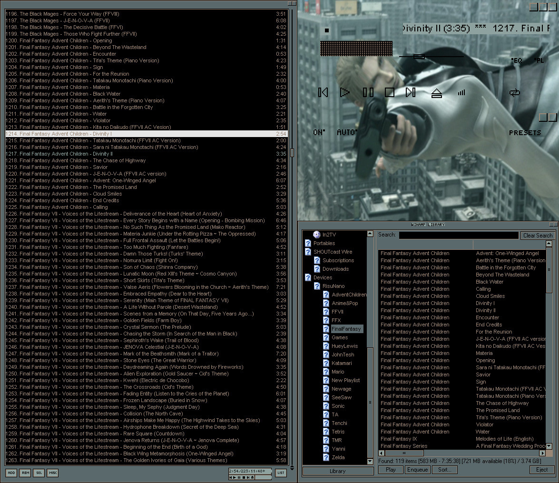Click the seek position slider in player

pos(419,57)
